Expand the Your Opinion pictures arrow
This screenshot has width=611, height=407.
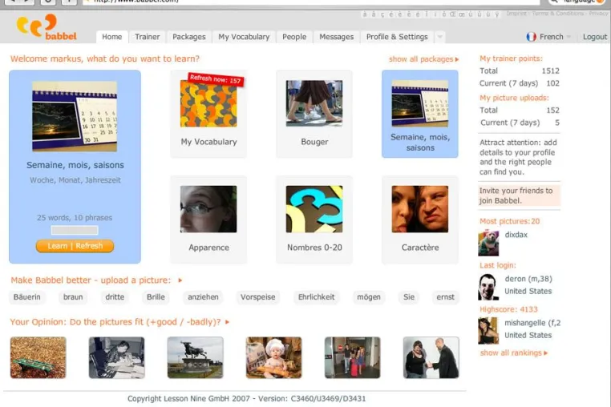[227, 322]
